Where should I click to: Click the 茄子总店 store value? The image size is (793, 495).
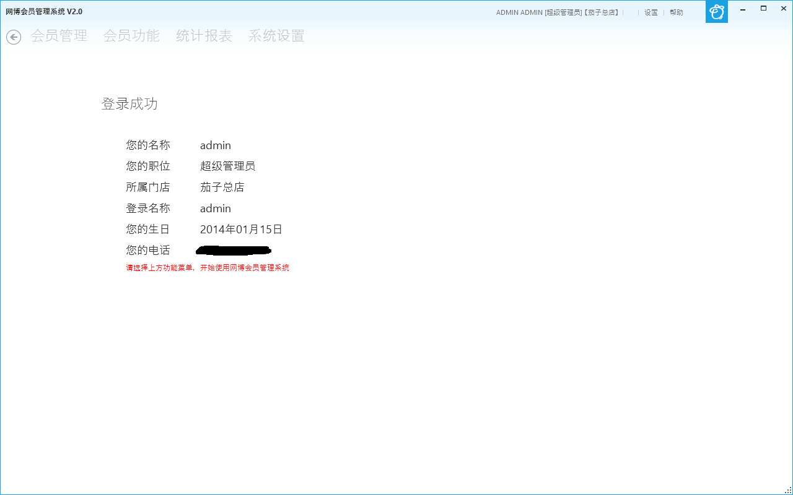click(222, 187)
